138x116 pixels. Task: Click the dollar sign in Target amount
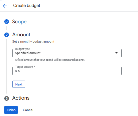(x=16, y=71)
